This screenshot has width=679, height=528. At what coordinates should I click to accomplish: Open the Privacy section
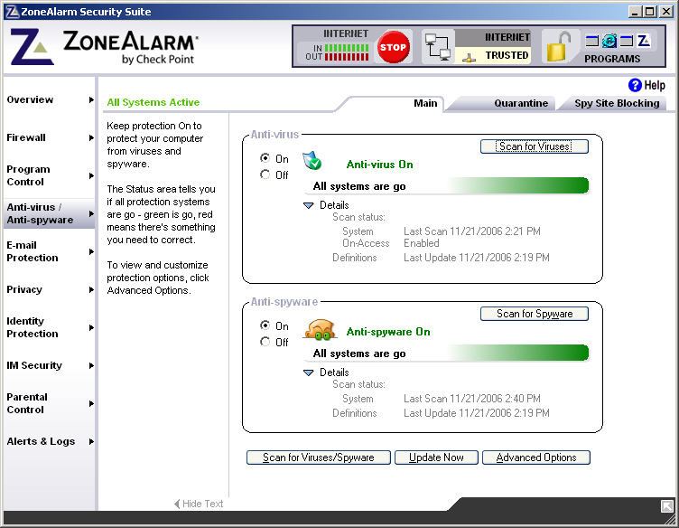[x=24, y=289]
